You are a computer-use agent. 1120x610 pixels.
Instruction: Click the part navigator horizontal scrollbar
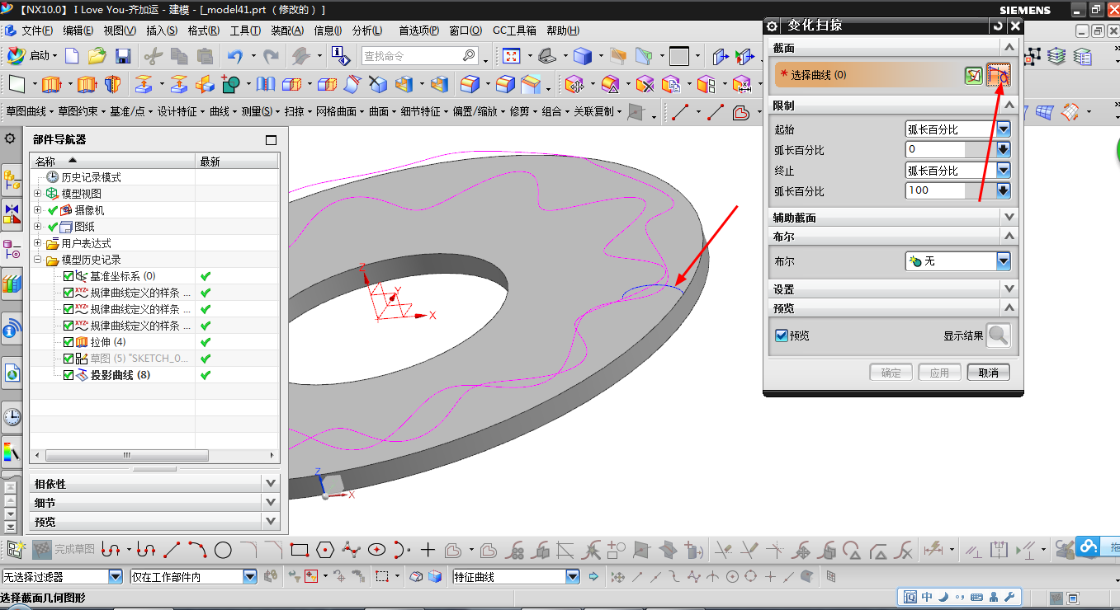point(127,455)
